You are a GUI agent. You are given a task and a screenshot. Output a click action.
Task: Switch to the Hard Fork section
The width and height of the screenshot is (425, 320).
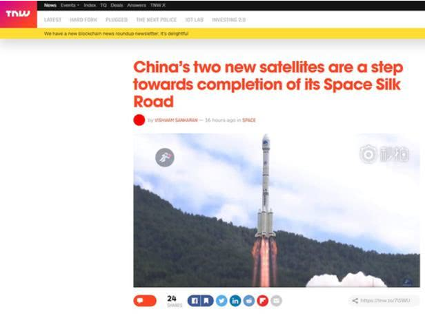pos(83,20)
